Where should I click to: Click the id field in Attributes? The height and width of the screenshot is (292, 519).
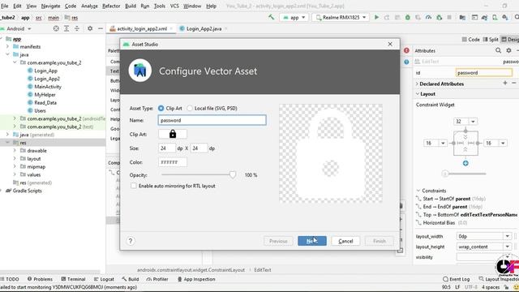(483, 72)
